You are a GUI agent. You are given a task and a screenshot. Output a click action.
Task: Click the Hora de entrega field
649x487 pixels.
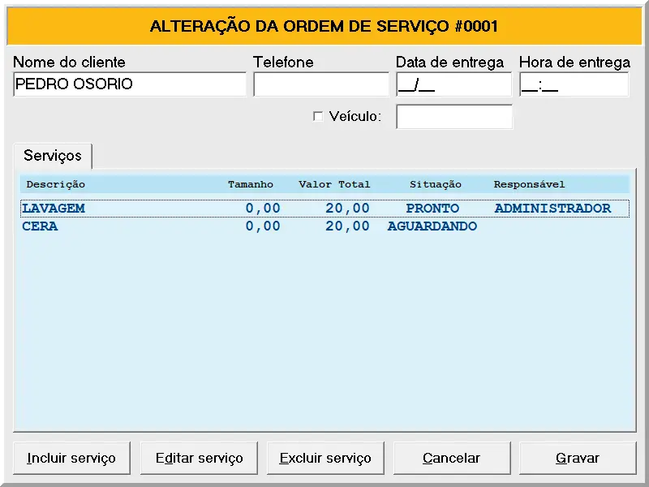click(574, 84)
